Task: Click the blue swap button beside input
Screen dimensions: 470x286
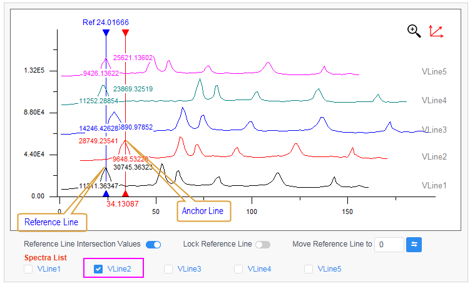Action: click(414, 244)
